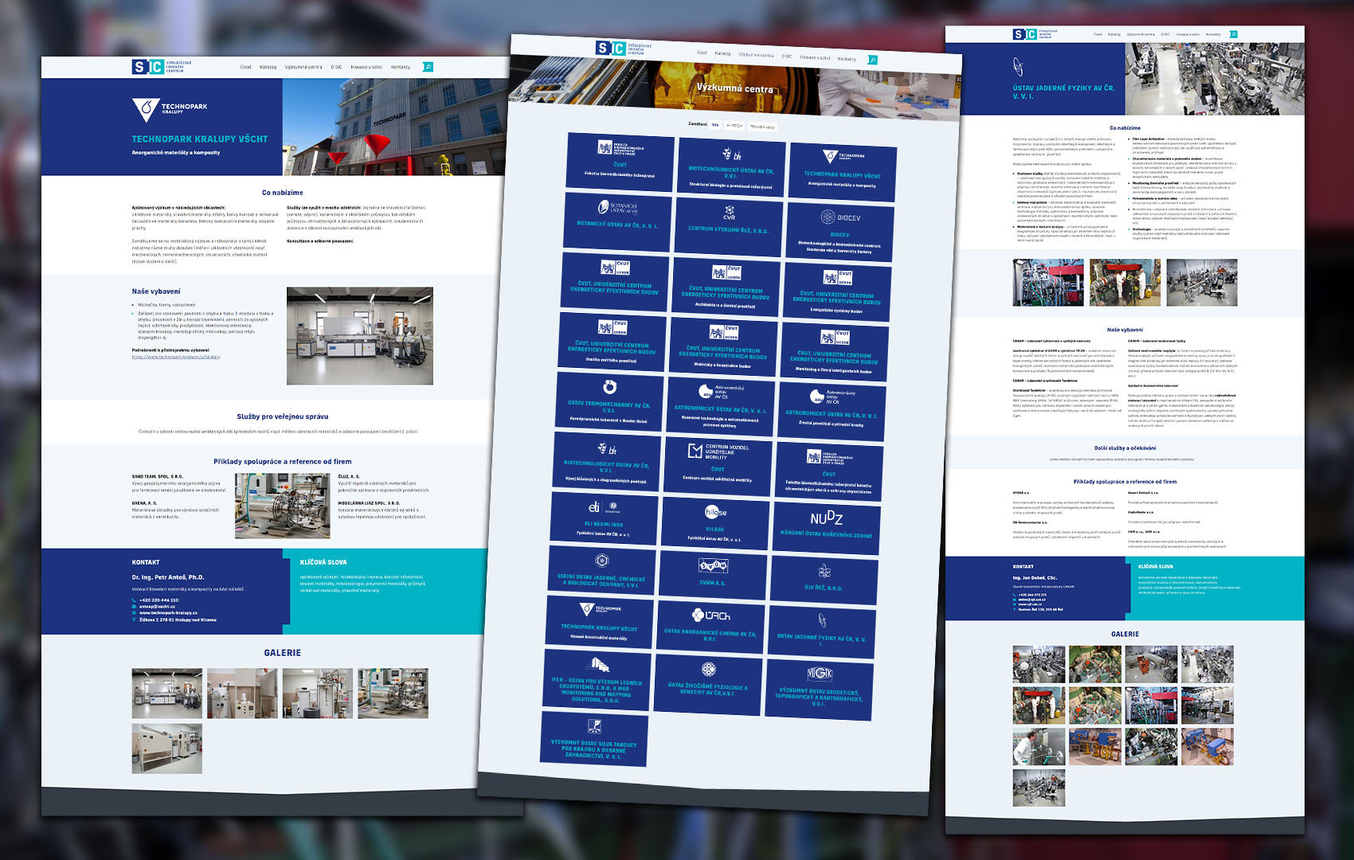Click the search icon on the Technopark Kralupy page
Image resolution: width=1354 pixels, height=860 pixels.
coord(428,67)
